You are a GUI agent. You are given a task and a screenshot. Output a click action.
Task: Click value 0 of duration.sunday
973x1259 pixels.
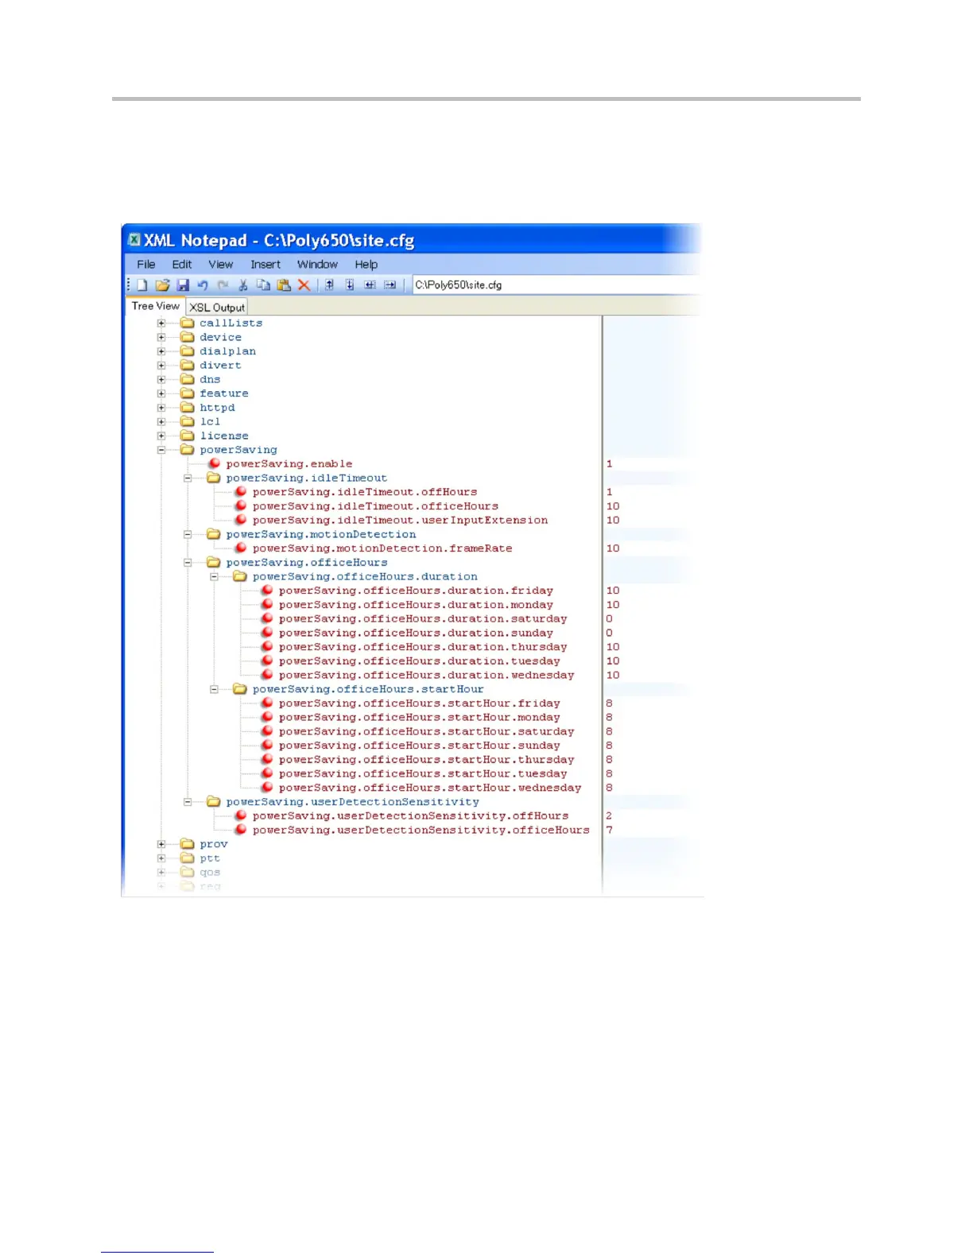tap(610, 633)
